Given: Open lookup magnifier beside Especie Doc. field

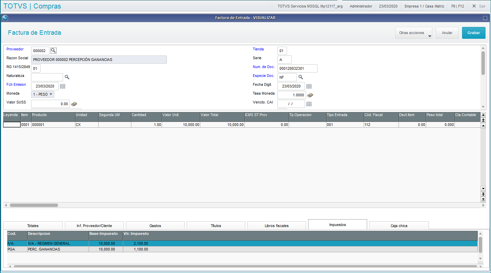Looking at the screenshot, I should 301,77.
